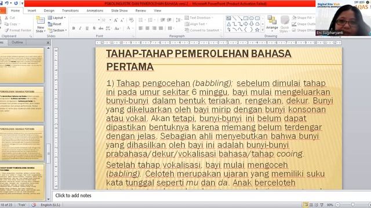Open the Review ribbon tab
The width and height of the screenshot is (371, 208).
(140, 10)
